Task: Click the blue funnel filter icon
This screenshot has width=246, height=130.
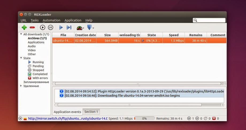Action: (x=89, y=27)
